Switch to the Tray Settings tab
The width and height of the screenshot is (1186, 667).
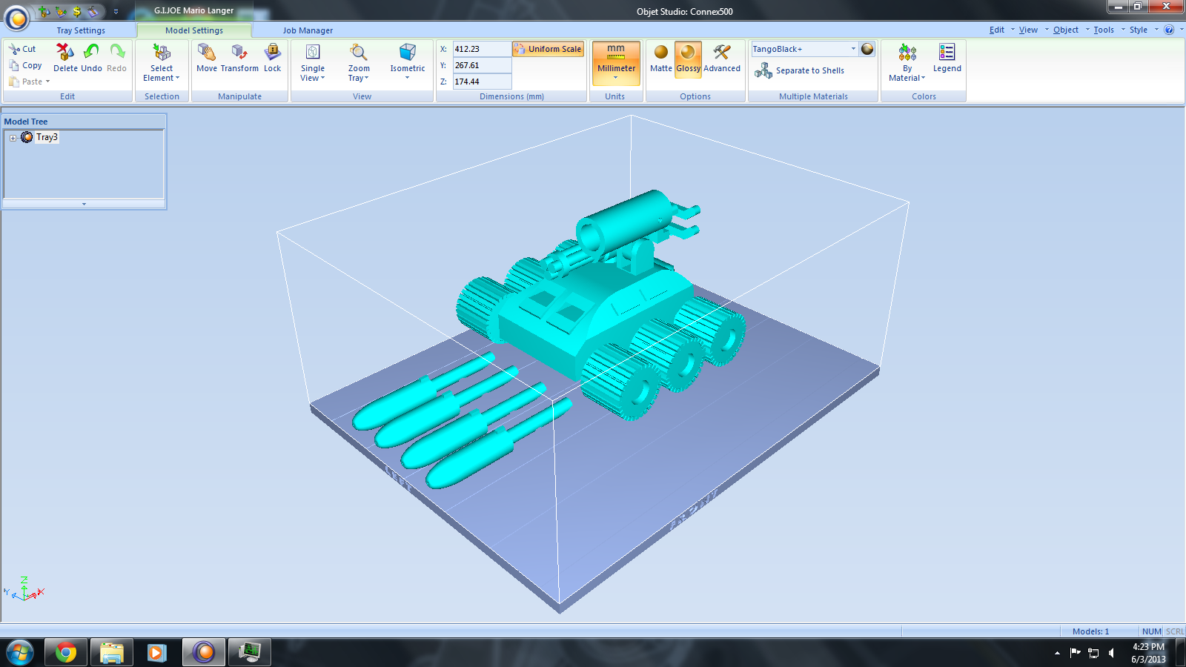[x=81, y=30]
